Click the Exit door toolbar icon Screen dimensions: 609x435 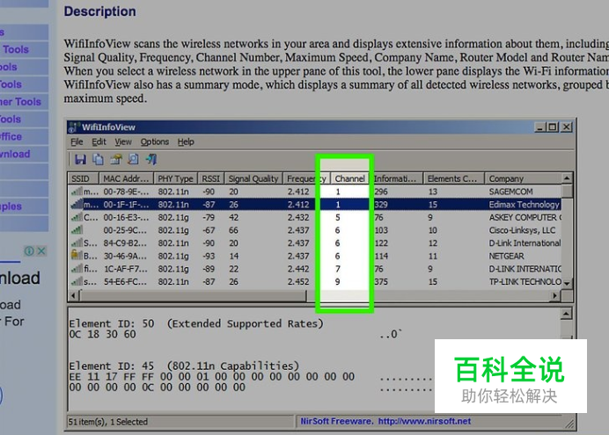click(151, 159)
